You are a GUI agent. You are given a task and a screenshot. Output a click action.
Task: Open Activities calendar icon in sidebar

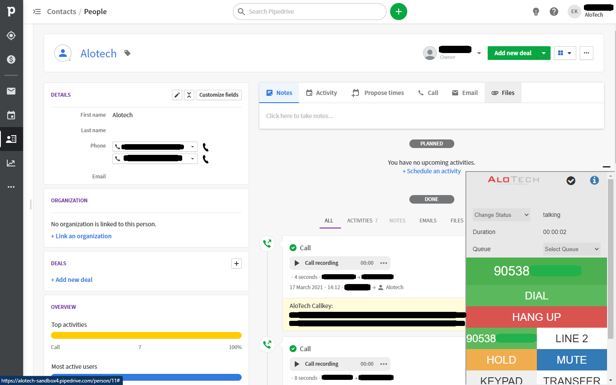(x=11, y=115)
